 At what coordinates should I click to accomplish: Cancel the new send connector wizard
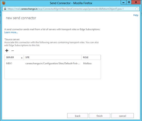(122, 116)
